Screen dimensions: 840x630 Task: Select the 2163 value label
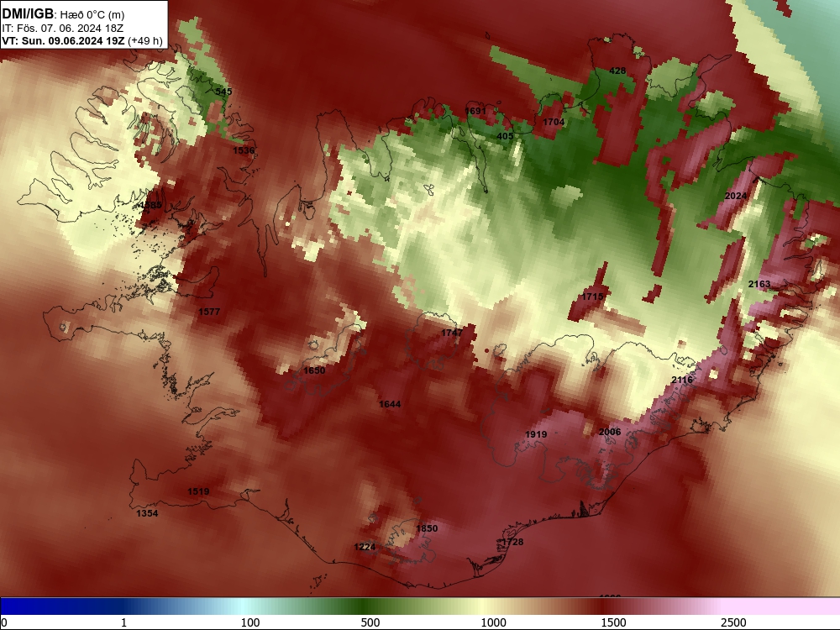coord(759,284)
